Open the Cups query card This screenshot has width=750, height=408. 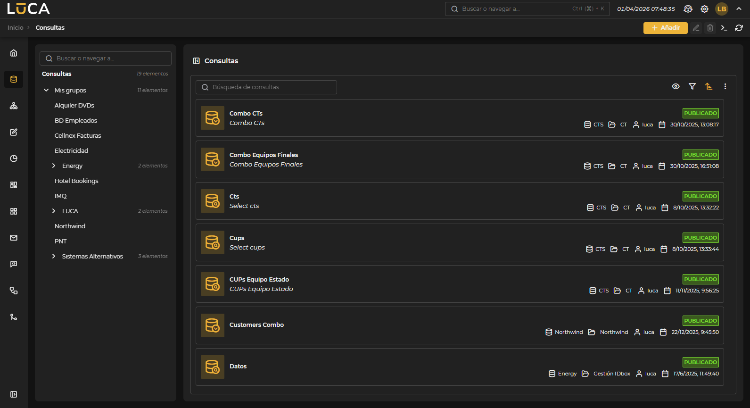[460, 242]
